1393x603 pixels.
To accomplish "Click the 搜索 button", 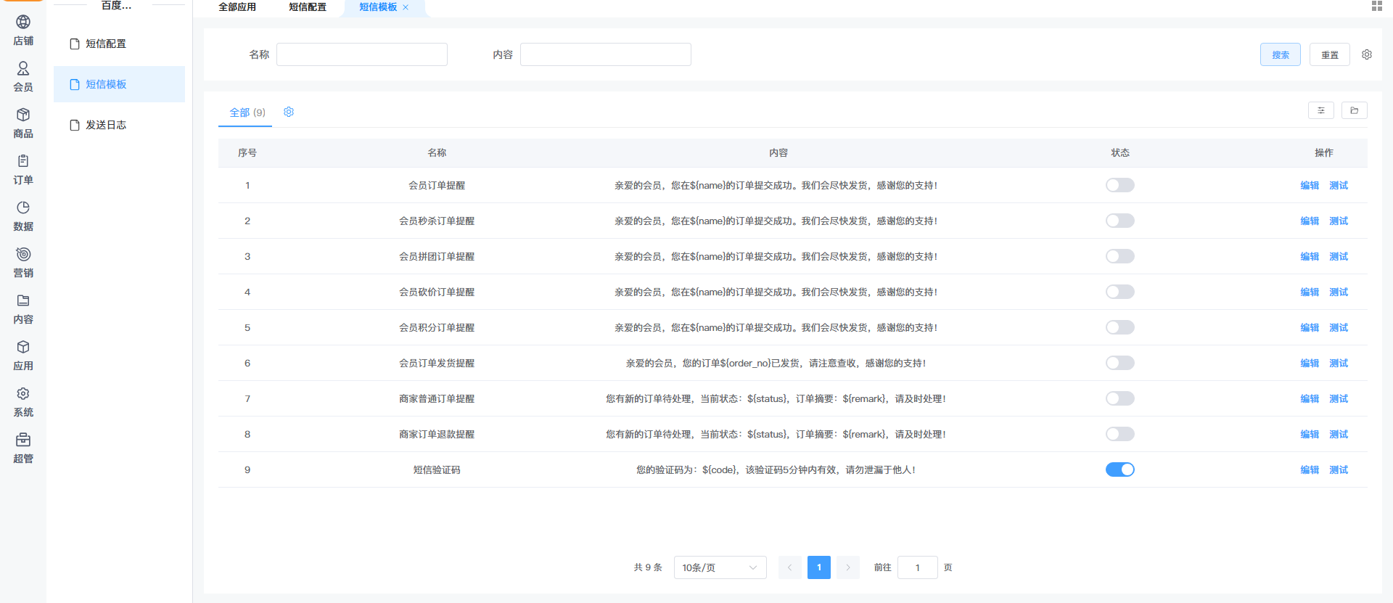I will tap(1281, 54).
